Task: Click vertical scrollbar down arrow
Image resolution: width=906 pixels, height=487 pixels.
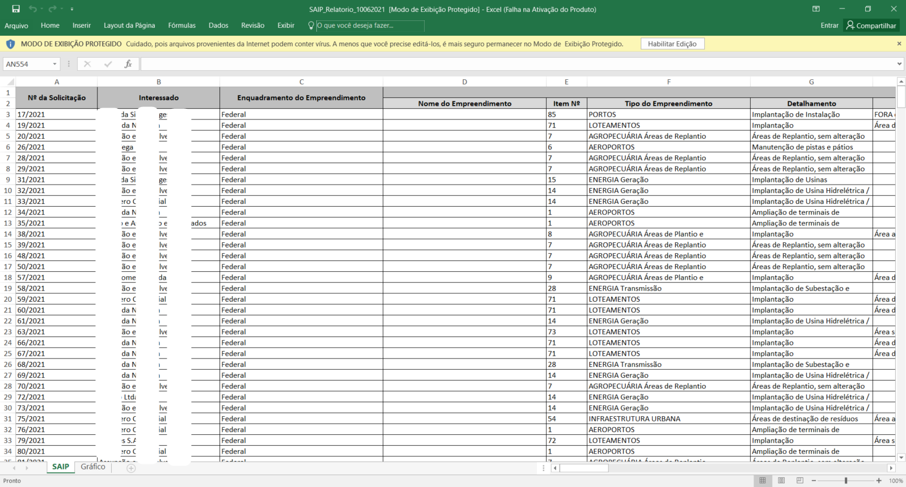Action: (x=901, y=458)
